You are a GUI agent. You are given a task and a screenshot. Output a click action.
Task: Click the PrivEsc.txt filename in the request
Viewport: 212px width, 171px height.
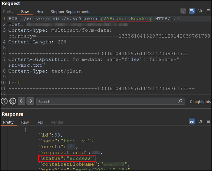point(25,65)
